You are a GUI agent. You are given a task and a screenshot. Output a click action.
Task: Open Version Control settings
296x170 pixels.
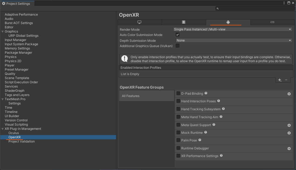[16, 120]
